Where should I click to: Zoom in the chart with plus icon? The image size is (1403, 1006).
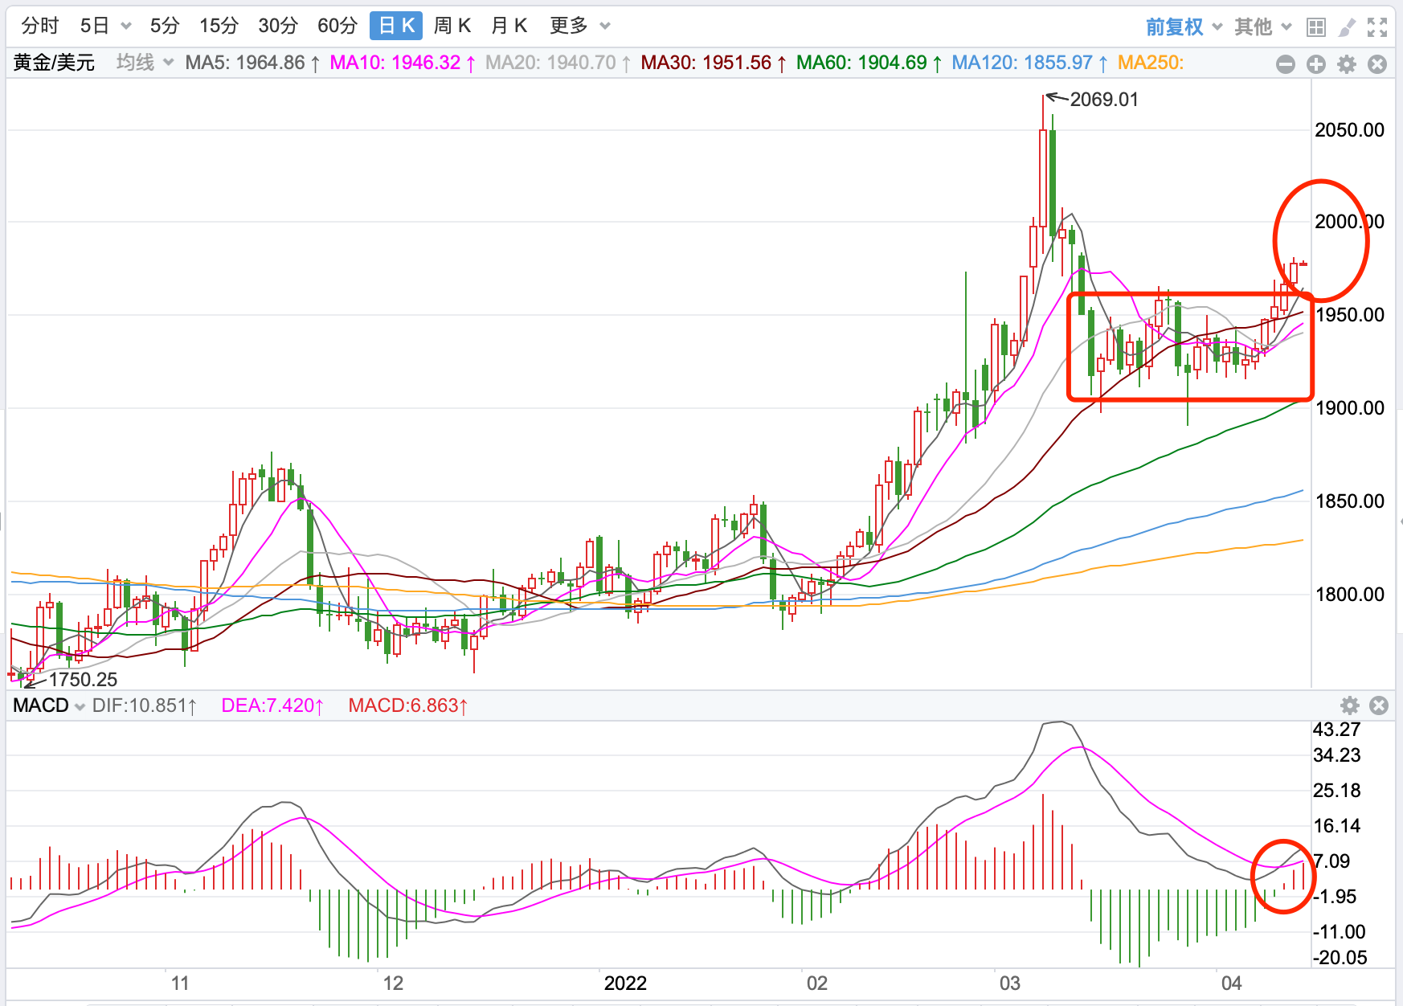[x=1316, y=64]
